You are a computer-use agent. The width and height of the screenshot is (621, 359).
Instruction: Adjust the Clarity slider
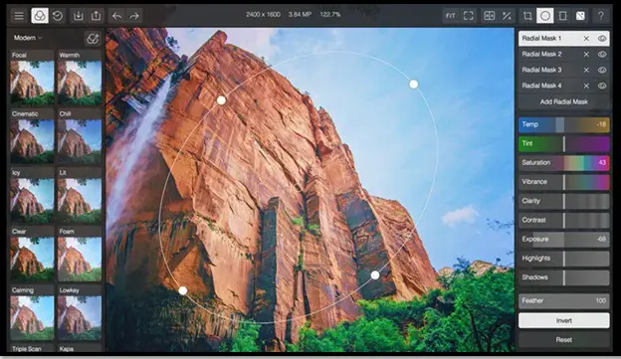point(564,201)
